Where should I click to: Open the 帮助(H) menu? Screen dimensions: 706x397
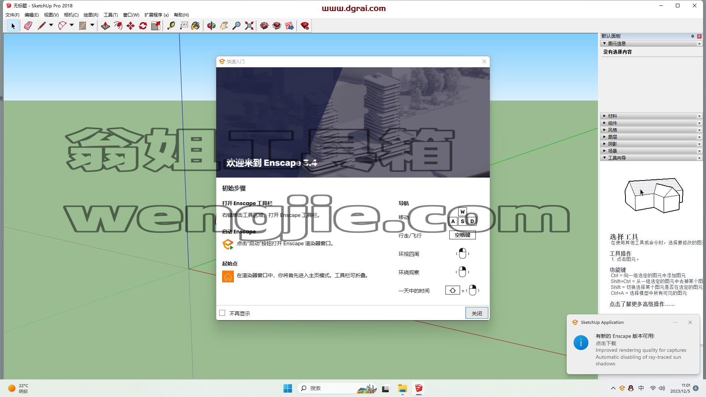tap(181, 15)
